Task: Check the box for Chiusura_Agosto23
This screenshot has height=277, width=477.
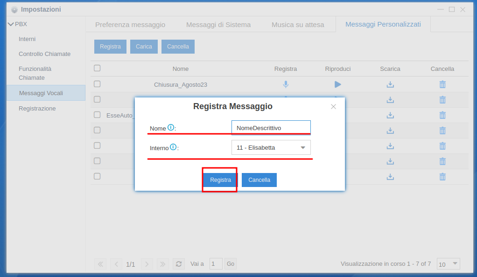Action: 97,84
